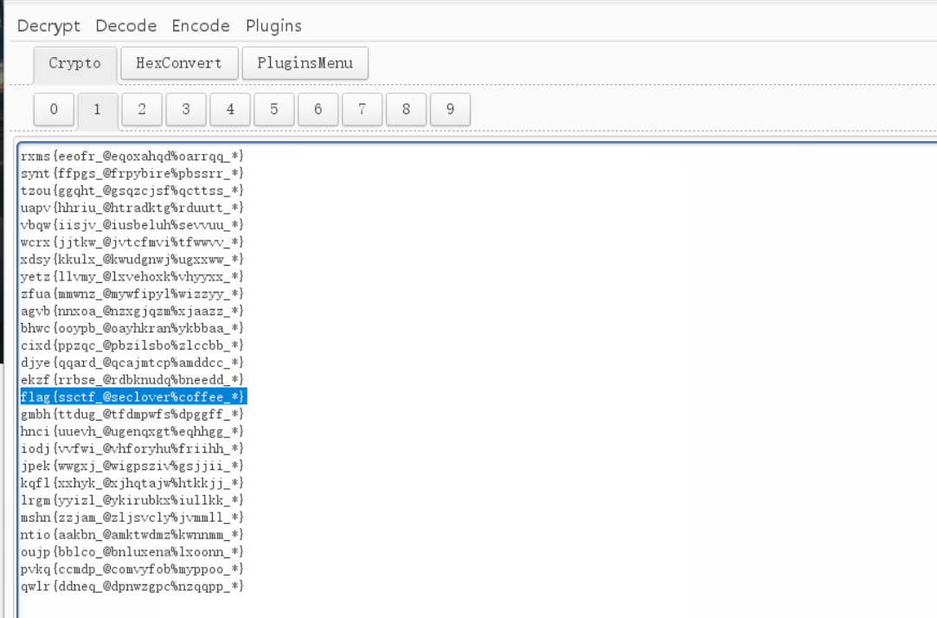Click the line starting with kqfl{xxhyk
Screen dimensions: 937x618
pos(132,483)
